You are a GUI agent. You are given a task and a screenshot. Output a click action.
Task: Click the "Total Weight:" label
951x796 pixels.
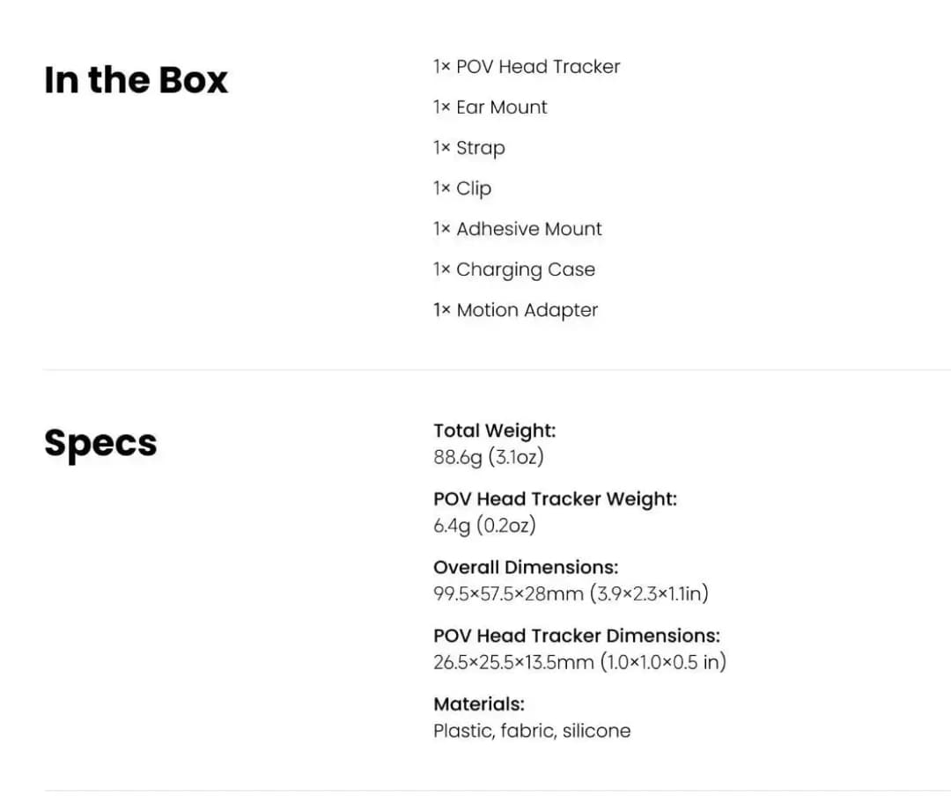pos(494,431)
